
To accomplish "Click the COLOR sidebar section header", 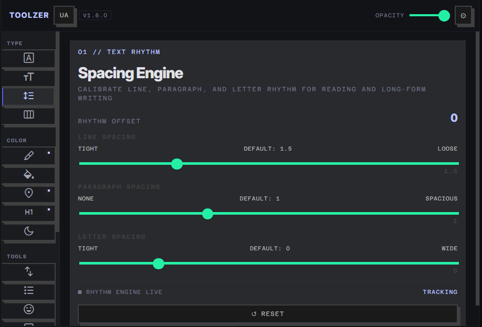I will coord(17,141).
